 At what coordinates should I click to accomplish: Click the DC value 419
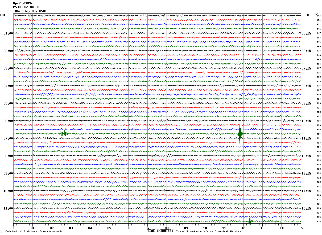[319, 103]
